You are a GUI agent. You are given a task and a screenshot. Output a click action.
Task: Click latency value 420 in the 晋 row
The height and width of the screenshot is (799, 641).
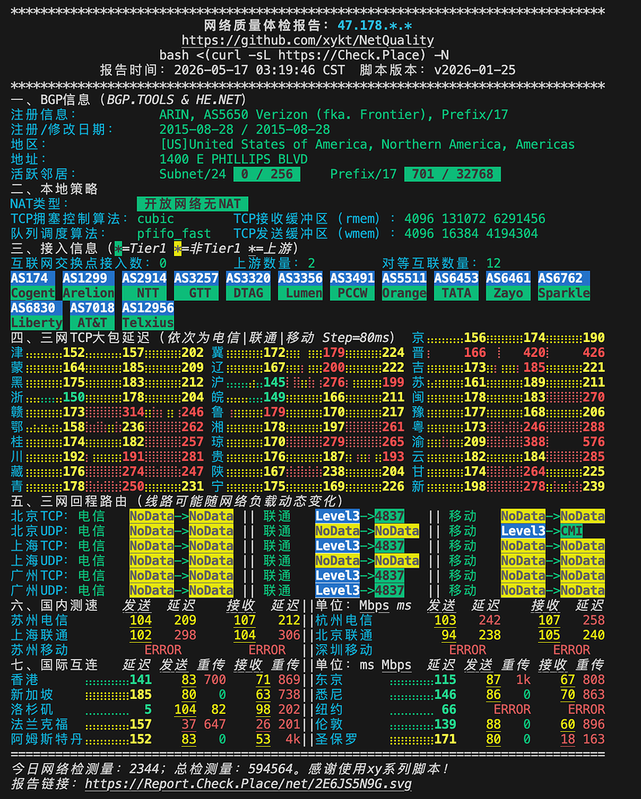[x=534, y=352]
